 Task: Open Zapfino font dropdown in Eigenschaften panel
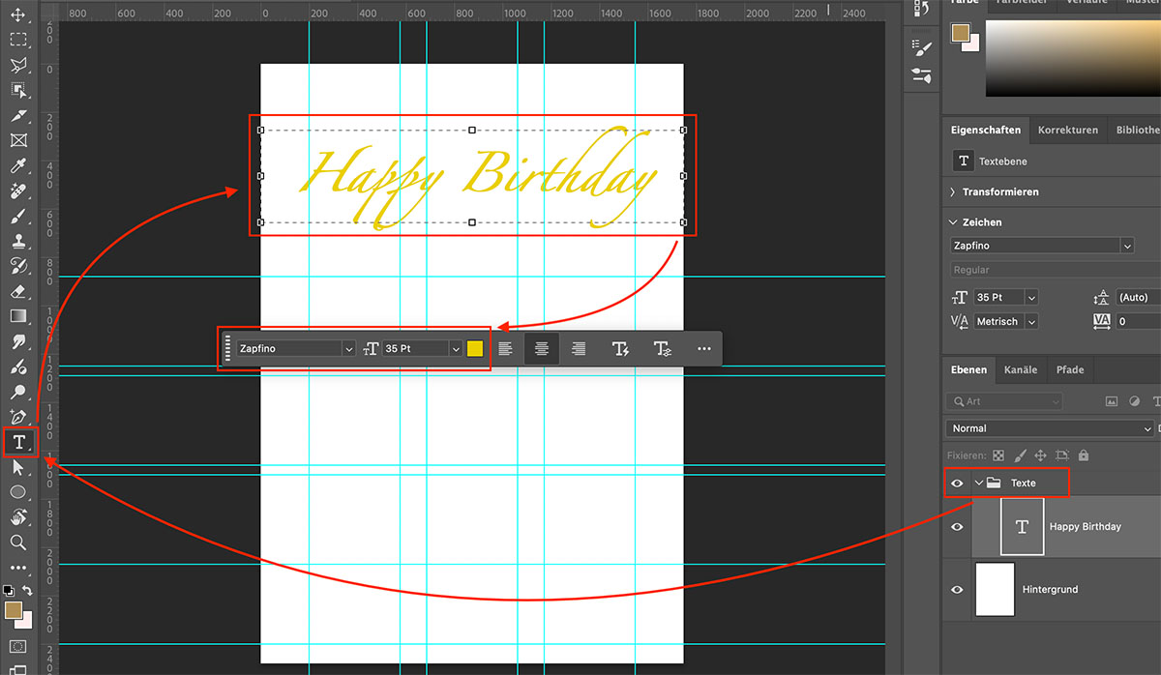pos(1127,247)
